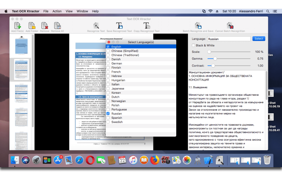The height and width of the screenshot is (176, 282).
Task: Uncheck the English language option
Action: (x=108, y=46)
